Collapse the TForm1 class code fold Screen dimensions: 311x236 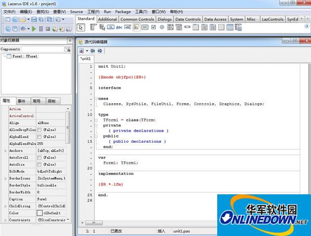click(x=96, y=120)
